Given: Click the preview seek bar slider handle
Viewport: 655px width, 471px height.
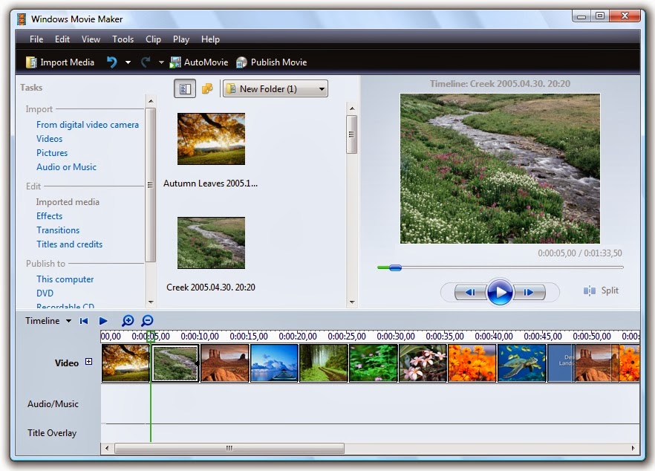Looking at the screenshot, I should click(395, 267).
